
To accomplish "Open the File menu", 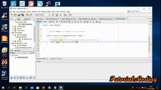I will coord(11,12).
